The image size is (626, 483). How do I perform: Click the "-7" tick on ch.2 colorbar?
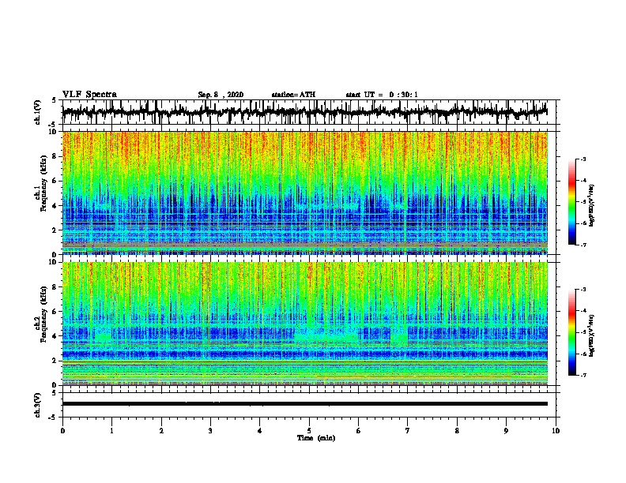(583, 375)
